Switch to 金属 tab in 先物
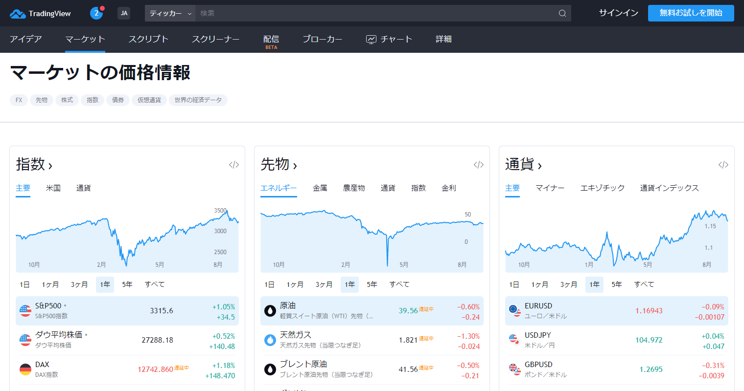This screenshot has width=744, height=391. (320, 188)
